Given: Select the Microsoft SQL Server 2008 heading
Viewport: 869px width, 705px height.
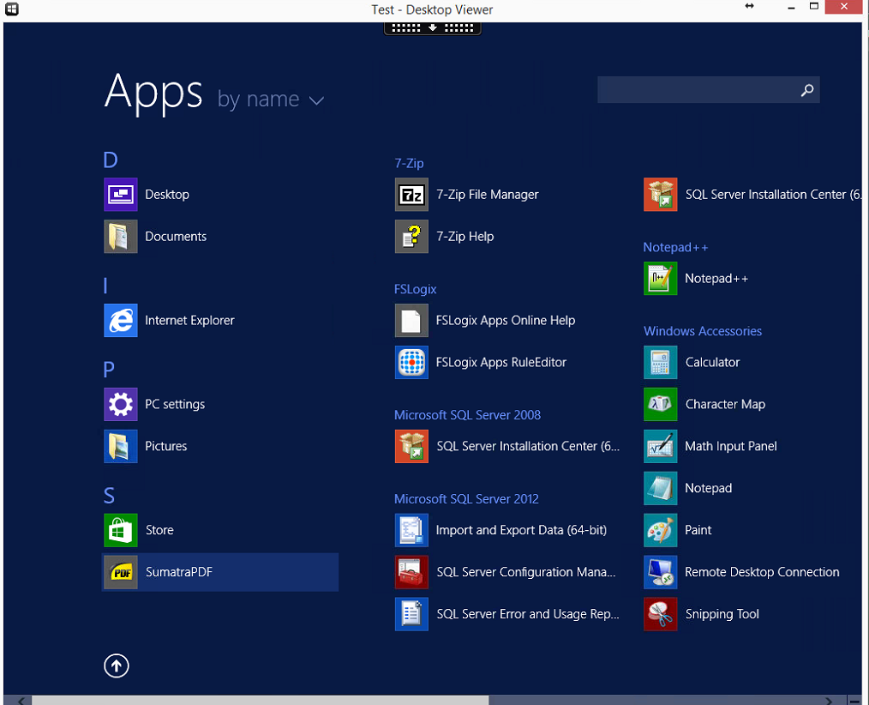Looking at the screenshot, I should 467,415.
